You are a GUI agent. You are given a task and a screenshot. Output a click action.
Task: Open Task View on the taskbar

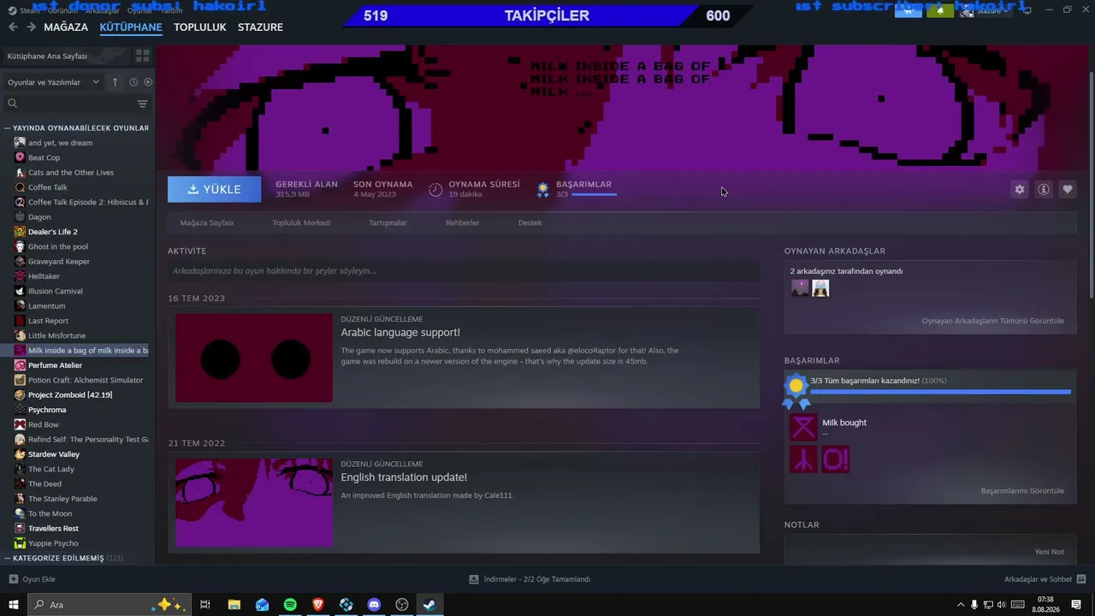[205, 605]
